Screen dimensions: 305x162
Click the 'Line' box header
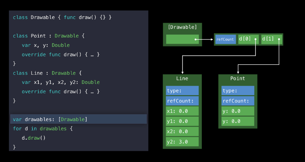182,78
